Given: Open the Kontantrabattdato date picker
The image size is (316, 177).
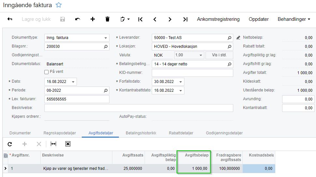Looking at the screenshot, I should (180, 90).
